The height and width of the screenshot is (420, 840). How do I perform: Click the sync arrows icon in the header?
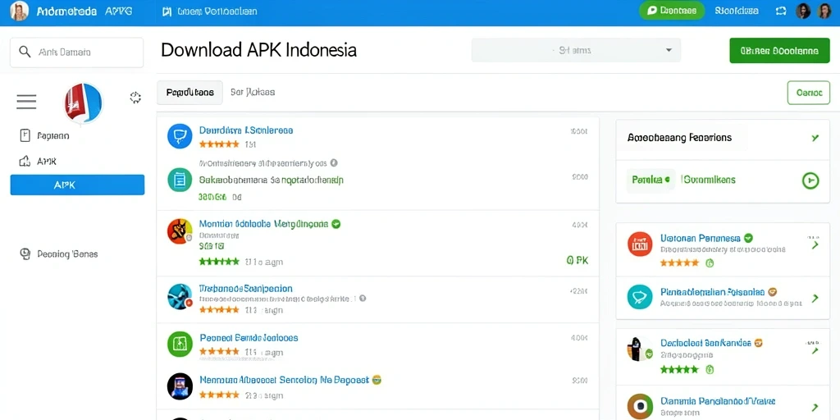tap(781, 11)
